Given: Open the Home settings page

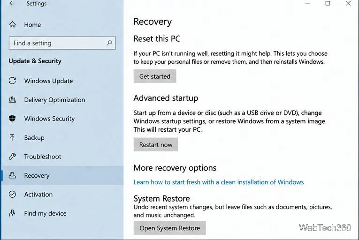Looking at the screenshot, I should click(32, 25).
